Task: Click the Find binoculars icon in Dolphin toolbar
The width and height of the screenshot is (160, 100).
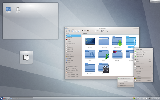Action: pos(82,31)
